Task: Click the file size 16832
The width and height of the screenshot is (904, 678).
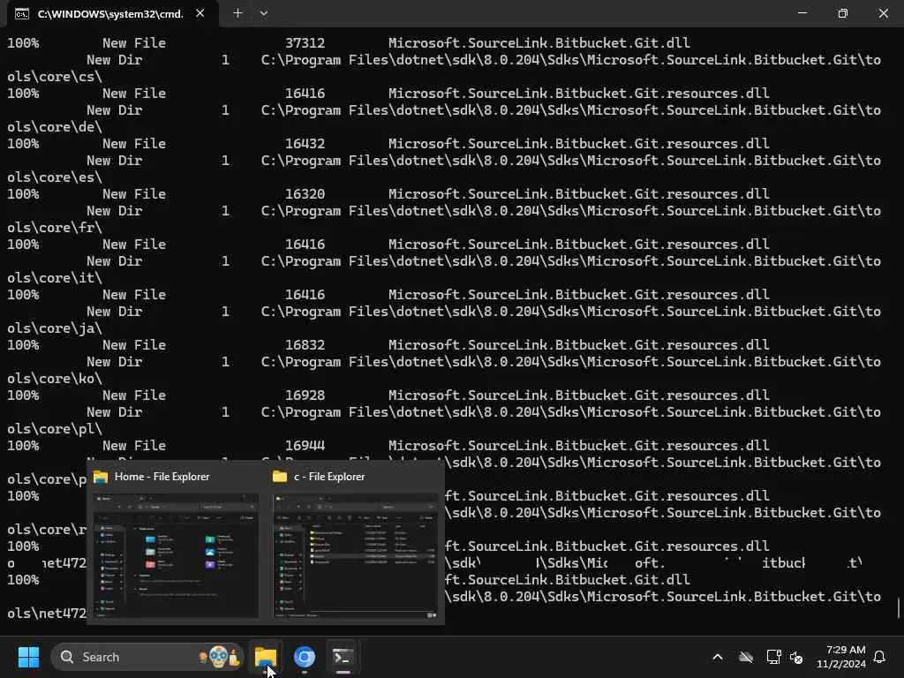Action: [305, 345]
